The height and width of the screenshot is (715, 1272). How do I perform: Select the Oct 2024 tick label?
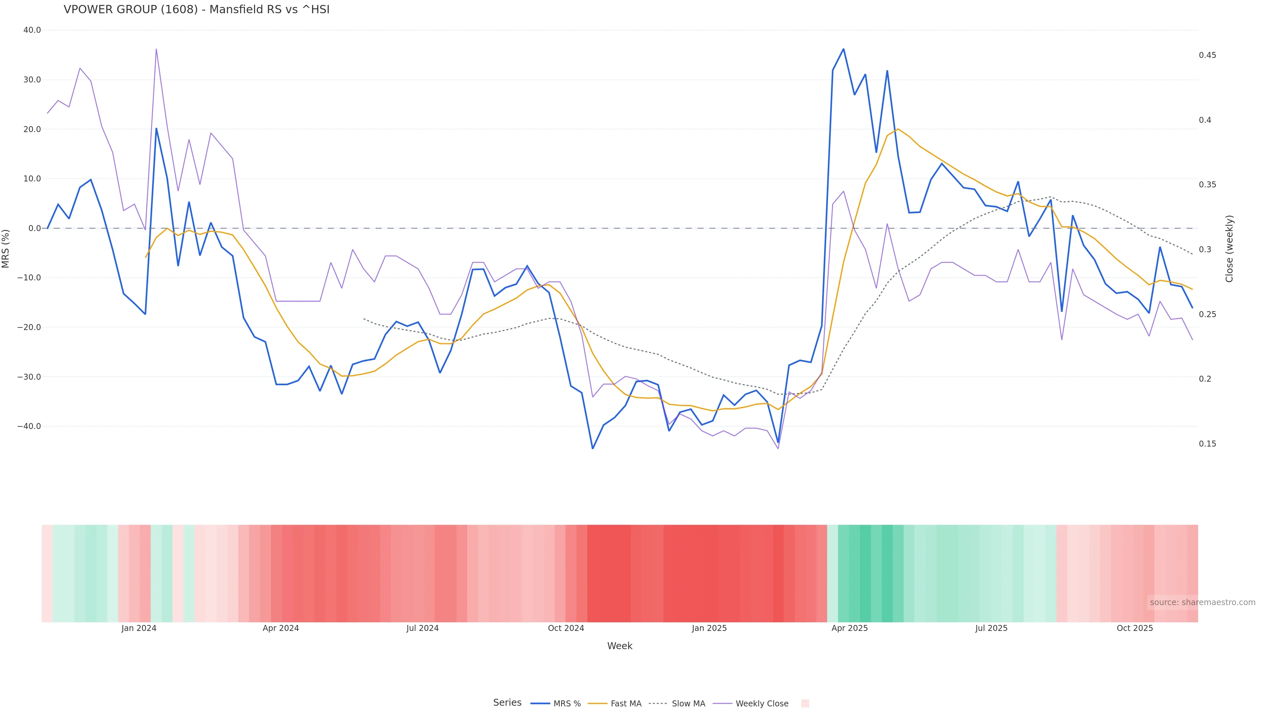pos(566,629)
